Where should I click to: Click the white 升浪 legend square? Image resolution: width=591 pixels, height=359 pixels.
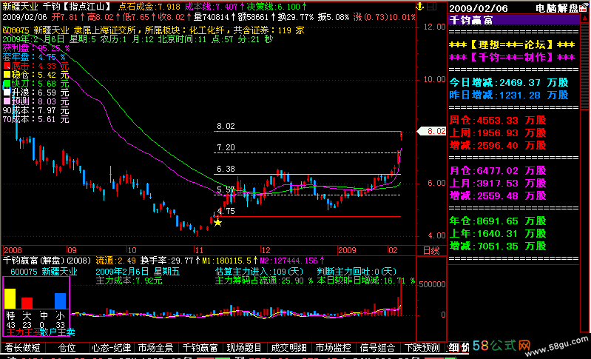tap(7, 93)
